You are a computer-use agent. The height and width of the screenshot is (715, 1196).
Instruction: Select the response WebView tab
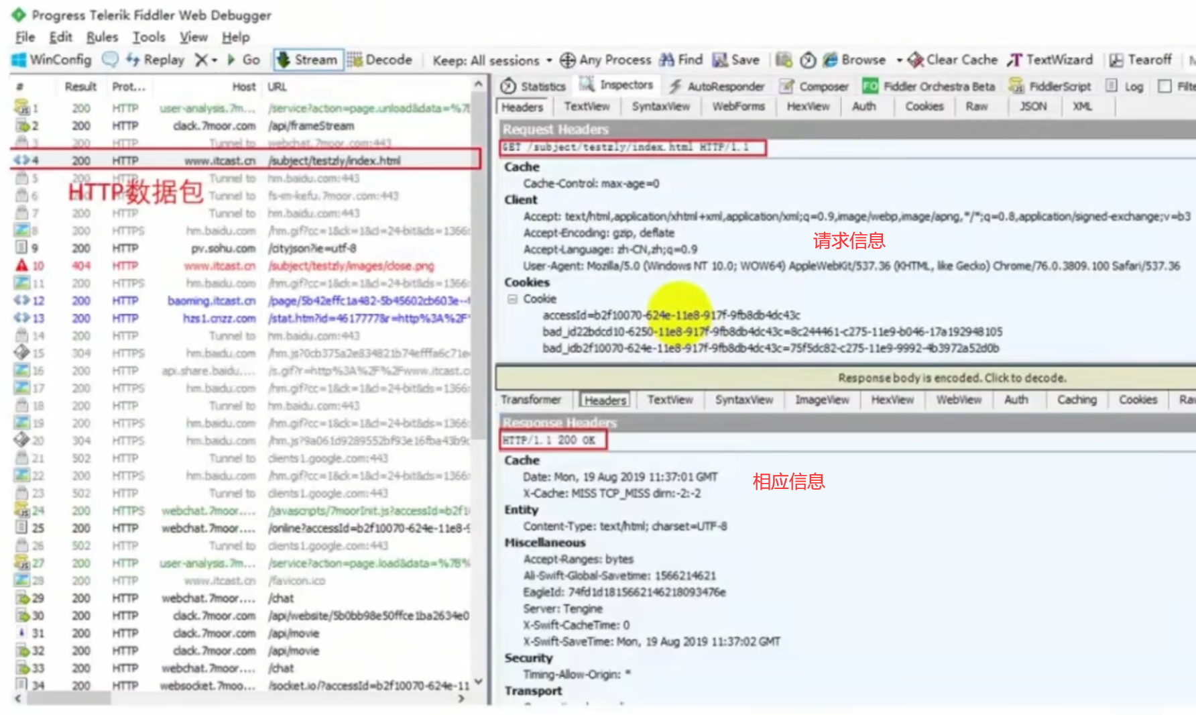[959, 400]
